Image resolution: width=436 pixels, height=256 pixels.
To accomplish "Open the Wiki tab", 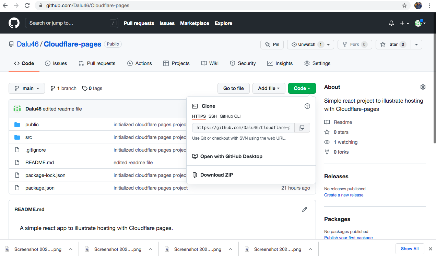I will click(x=210, y=63).
